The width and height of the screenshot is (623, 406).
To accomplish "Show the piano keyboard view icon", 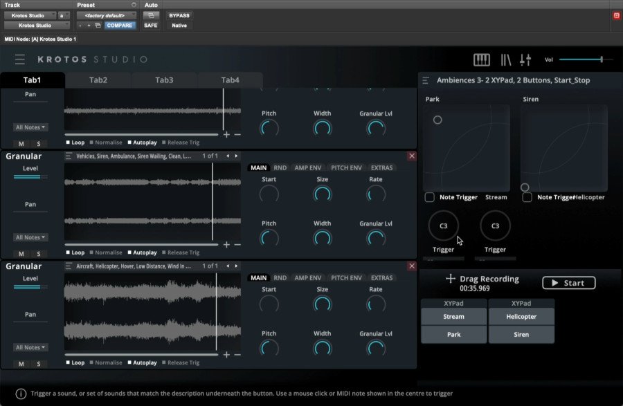I will 482,60.
